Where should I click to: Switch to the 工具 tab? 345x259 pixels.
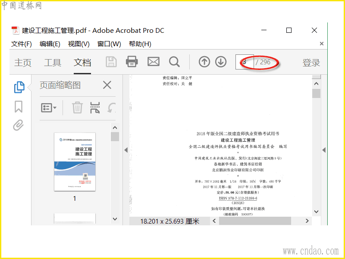tap(53, 63)
